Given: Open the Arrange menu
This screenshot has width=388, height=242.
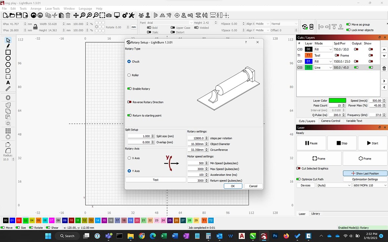Looking at the screenshot, I should 36,8.
